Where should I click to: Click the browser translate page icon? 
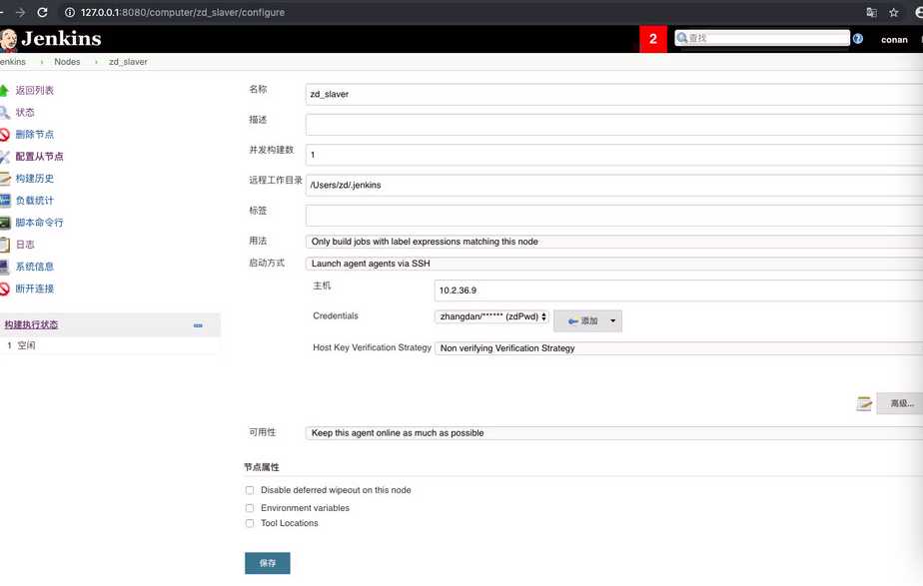point(872,12)
